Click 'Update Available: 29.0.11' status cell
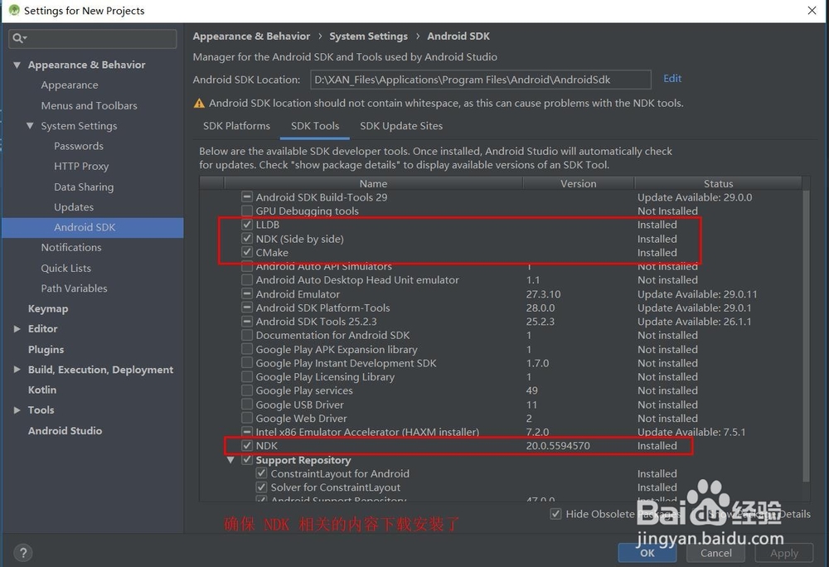 [x=697, y=293]
